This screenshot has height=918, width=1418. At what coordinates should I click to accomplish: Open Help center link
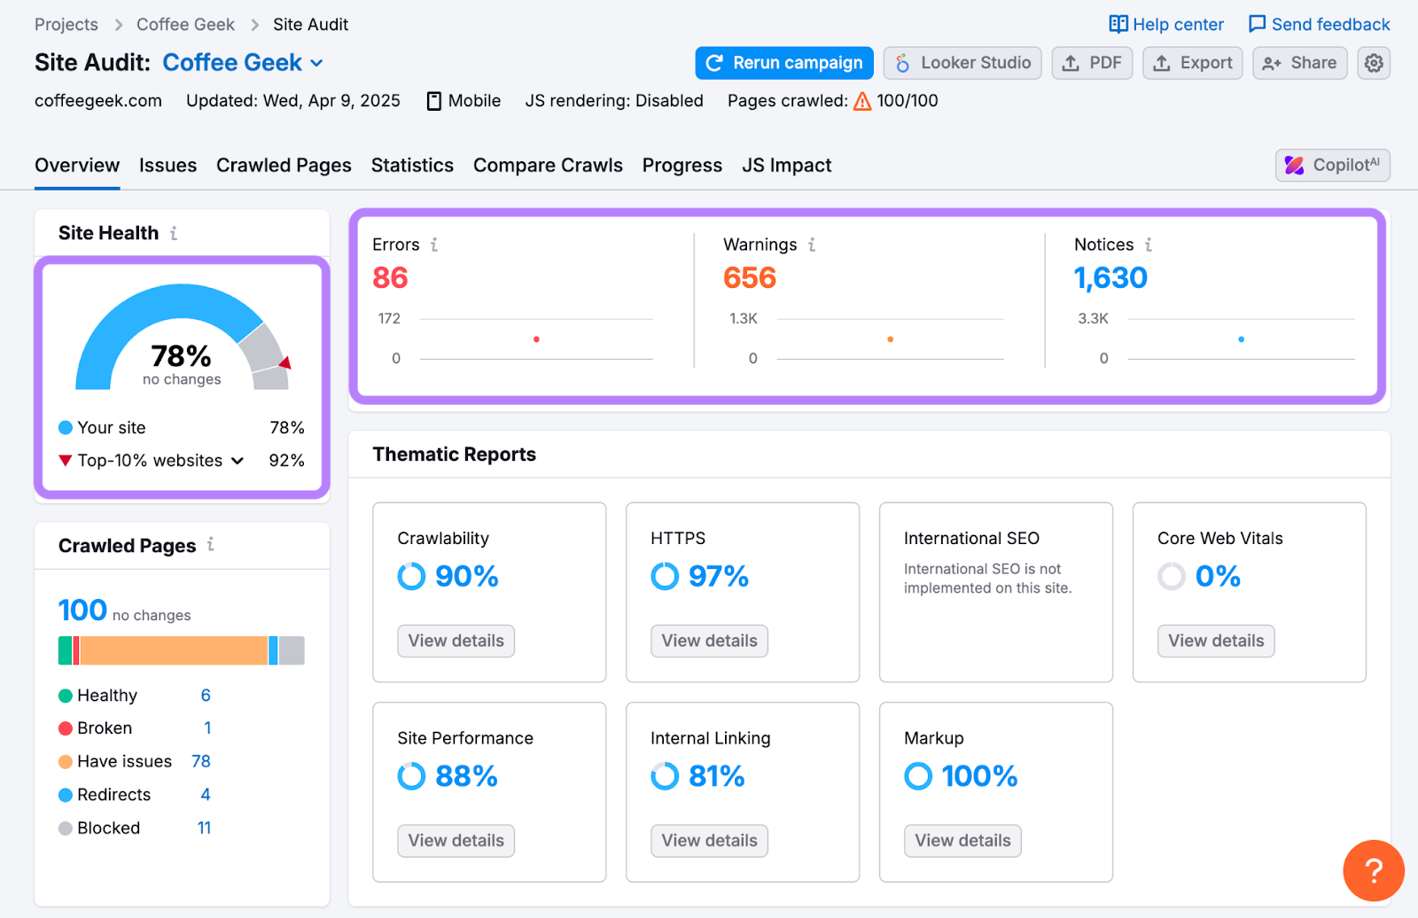[x=1165, y=25]
